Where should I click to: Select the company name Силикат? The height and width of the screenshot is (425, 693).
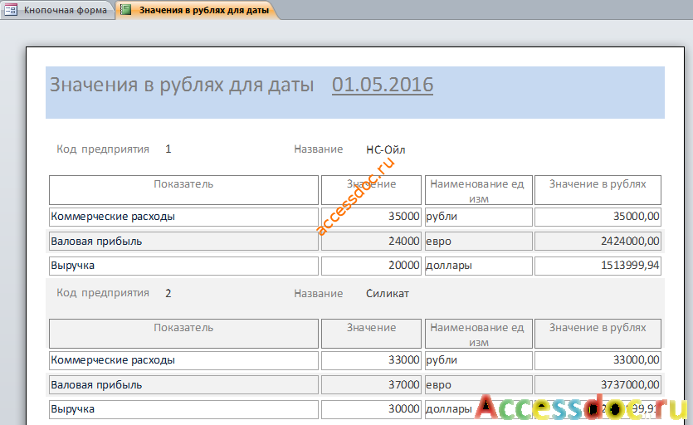[387, 294]
